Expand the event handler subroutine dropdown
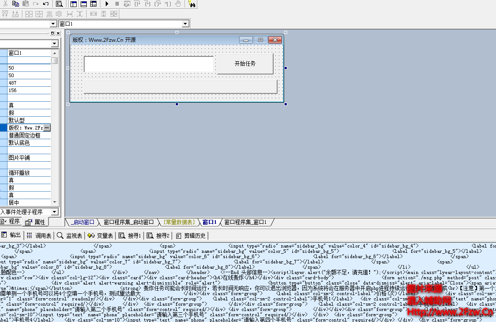 (54, 212)
